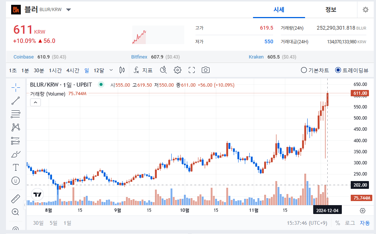Click the 2024-12-04 date marker on time axis

327,210
